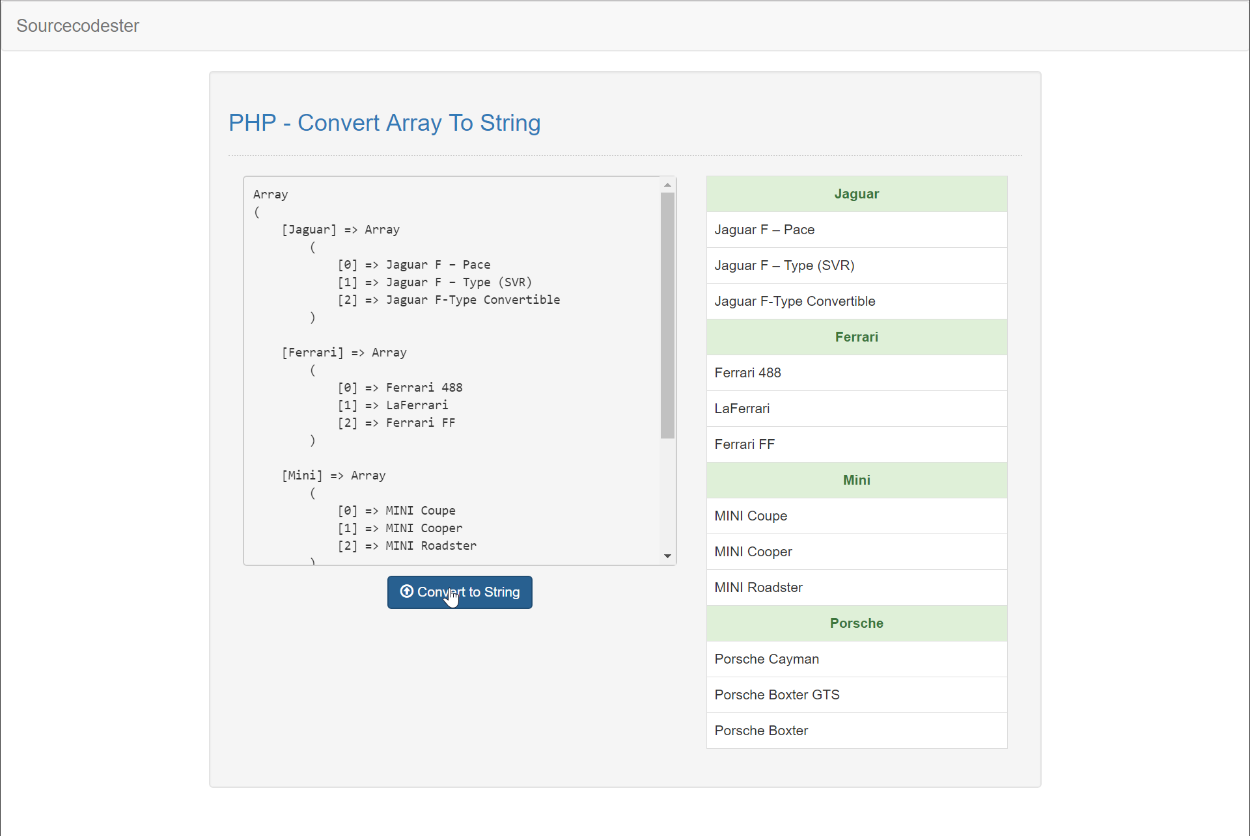Screen dimensions: 1250x836
Task: Click the MINI Cooper table entry
Action: pos(856,552)
